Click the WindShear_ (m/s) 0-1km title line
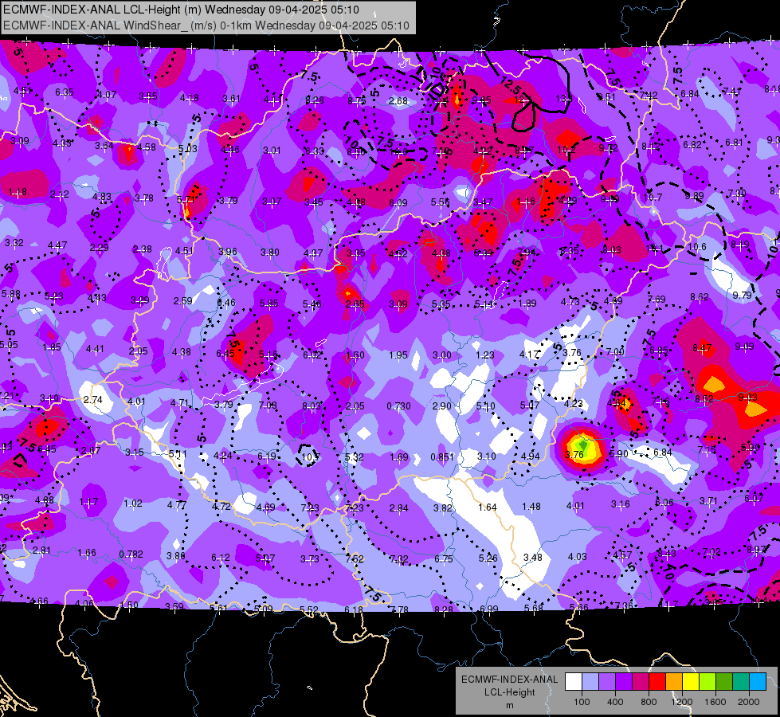This screenshot has height=717, width=780. (206, 25)
